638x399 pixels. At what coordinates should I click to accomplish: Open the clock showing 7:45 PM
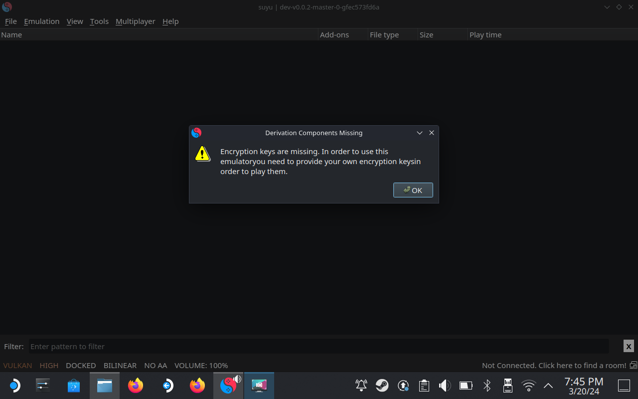click(584, 386)
